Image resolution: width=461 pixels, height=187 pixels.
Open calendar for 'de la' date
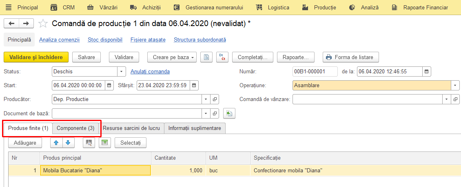click(427, 71)
